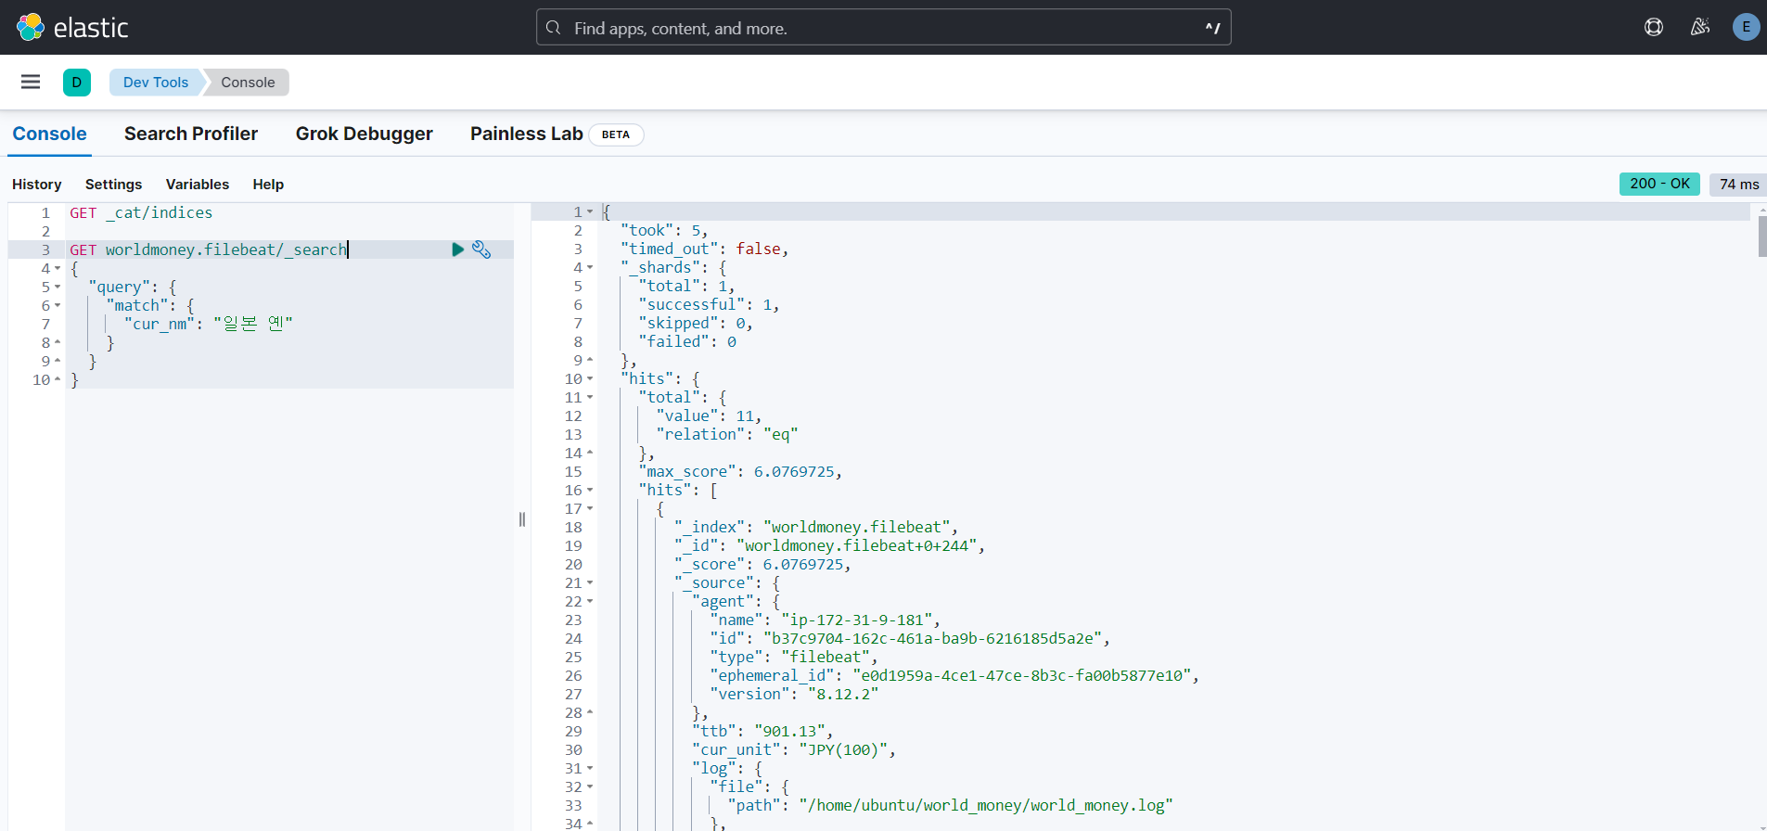
Task: Collapse the match block at line 6
Action: click(x=58, y=305)
